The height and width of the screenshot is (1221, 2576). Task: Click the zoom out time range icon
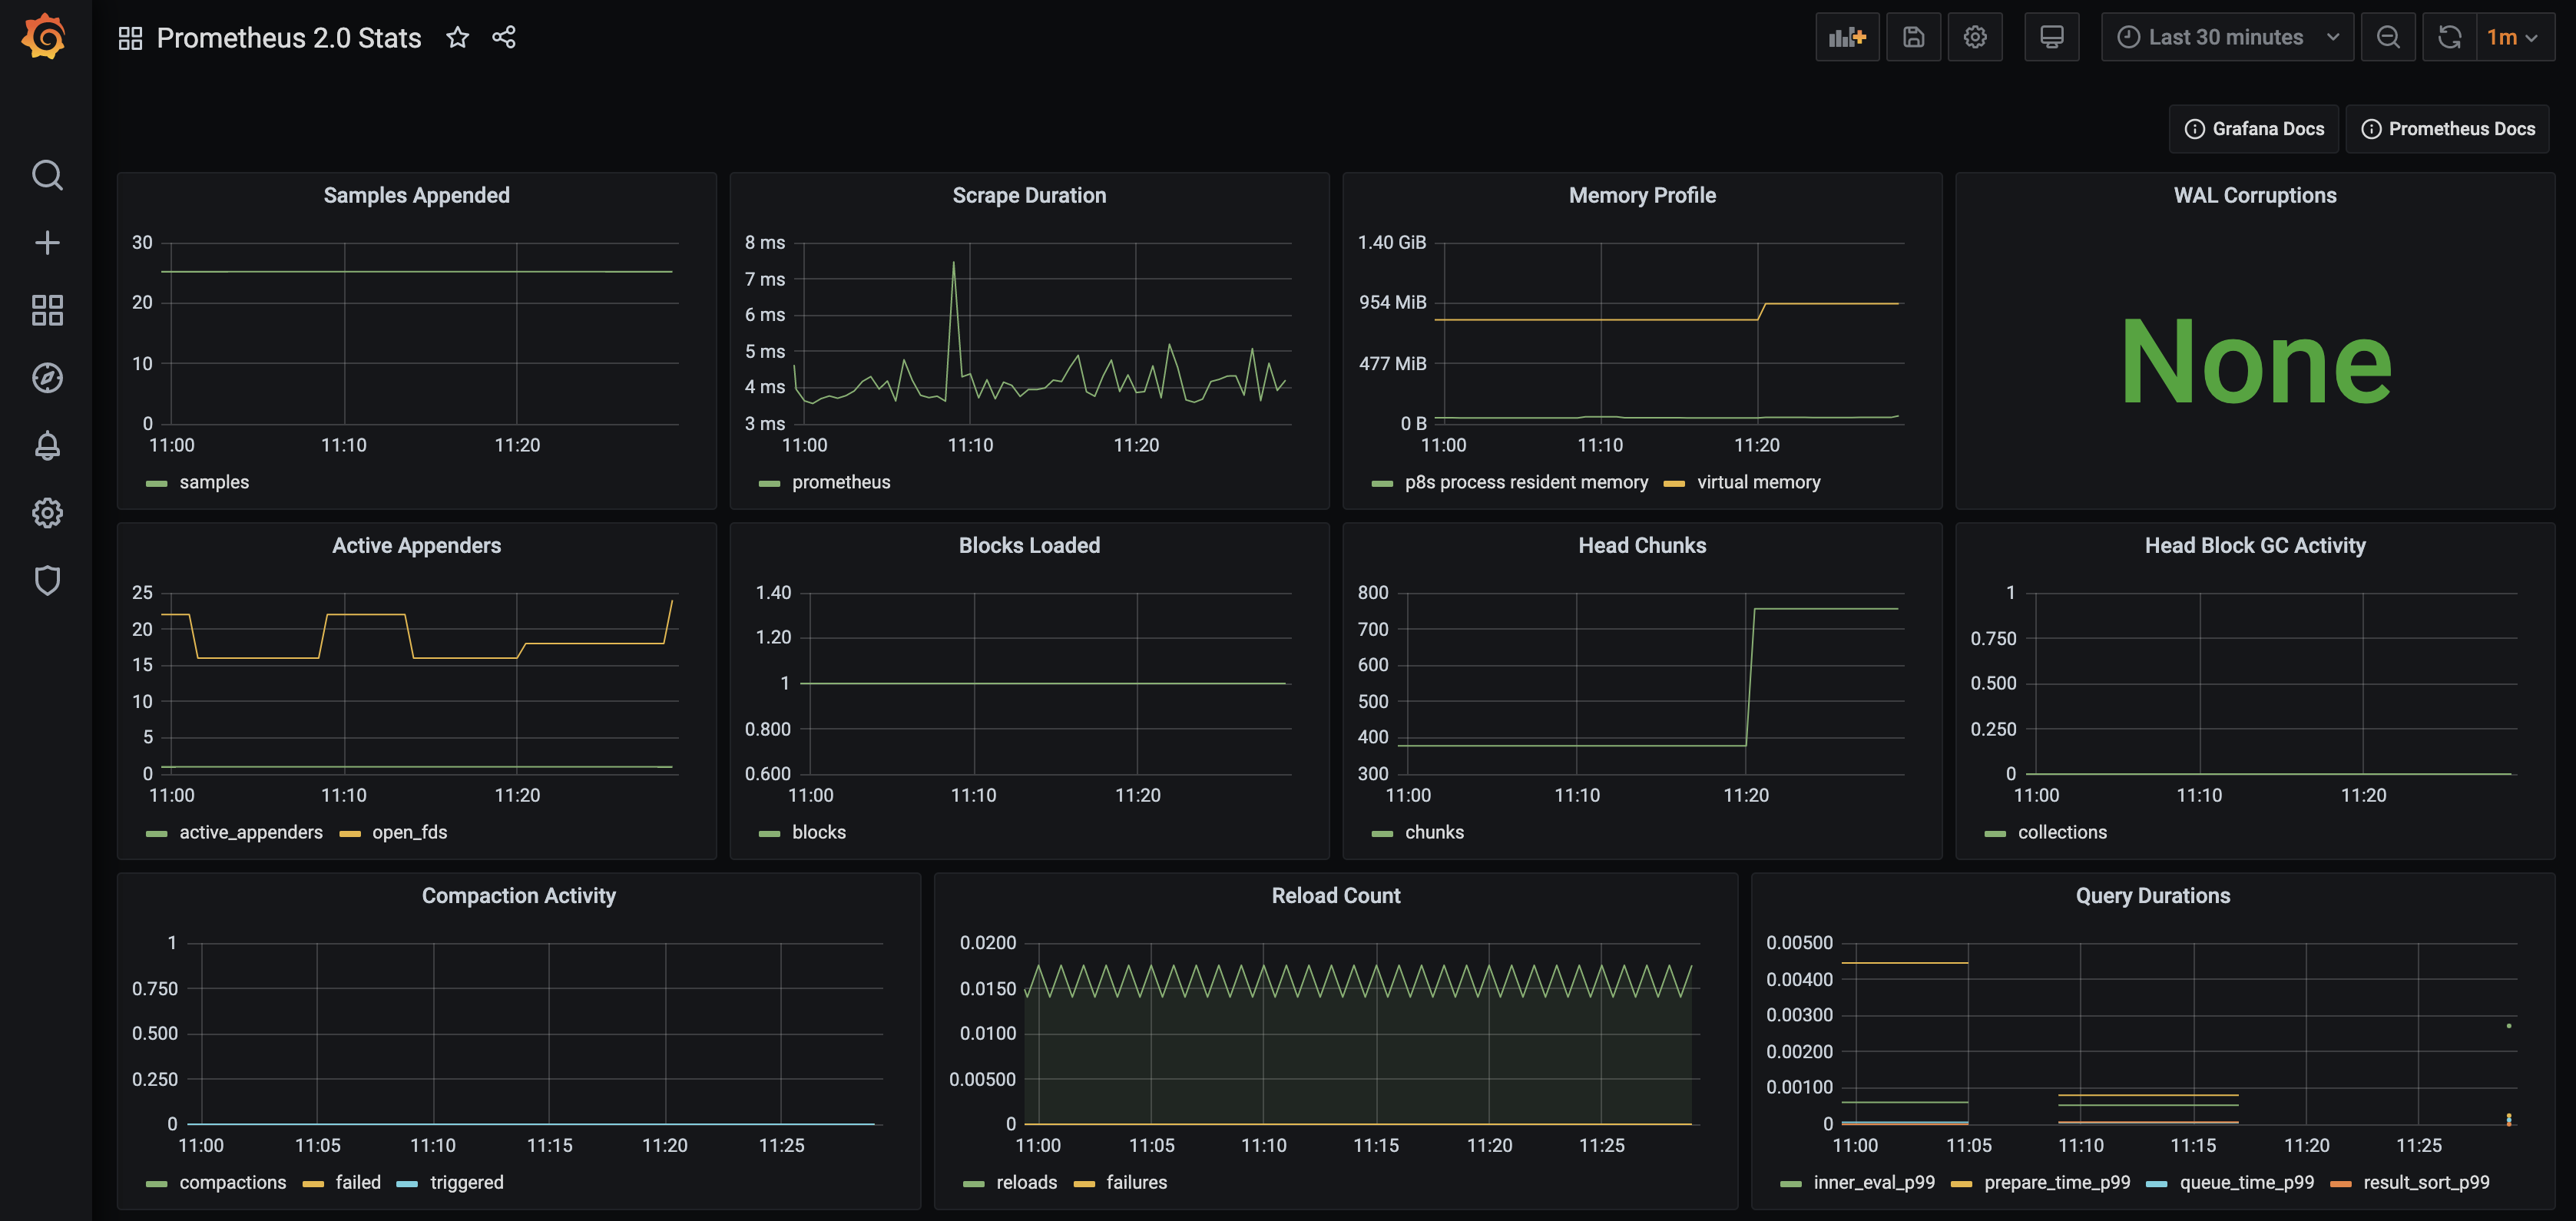tap(2388, 37)
